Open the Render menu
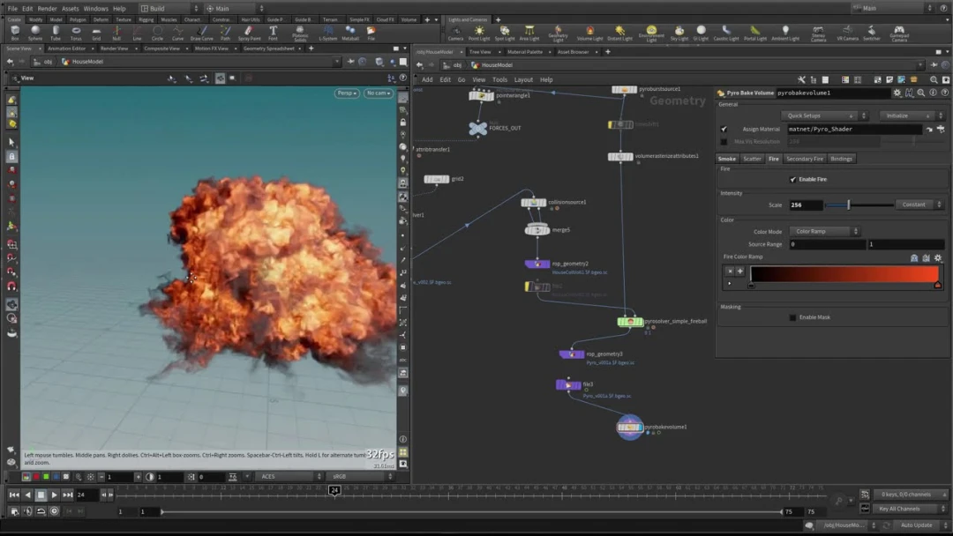 pos(47,8)
